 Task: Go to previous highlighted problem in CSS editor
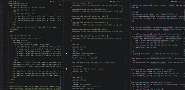[x=120, y=1]
